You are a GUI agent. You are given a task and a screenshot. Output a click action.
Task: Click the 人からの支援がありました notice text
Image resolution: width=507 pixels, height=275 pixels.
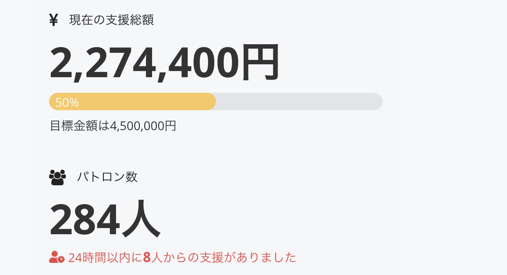click(223, 258)
